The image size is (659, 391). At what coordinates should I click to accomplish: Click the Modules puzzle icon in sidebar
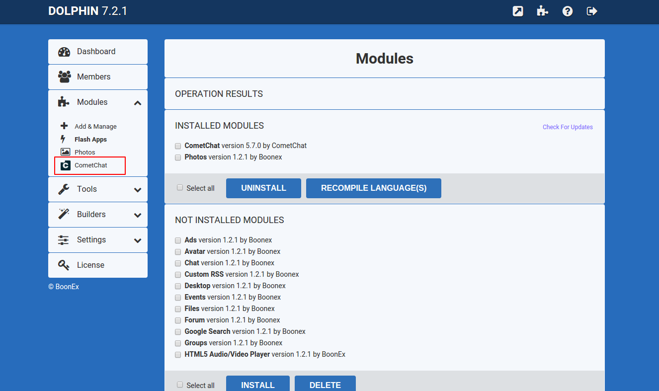click(x=64, y=102)
